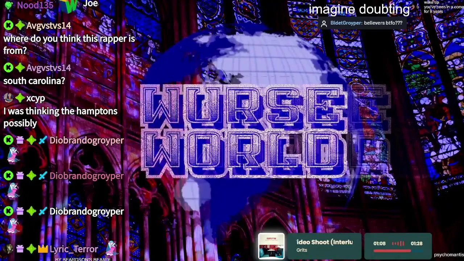The image size is (464, 261).
Task: Click the gold crown badge beside Lyric_Terror
Action: [x=43, y=249]
